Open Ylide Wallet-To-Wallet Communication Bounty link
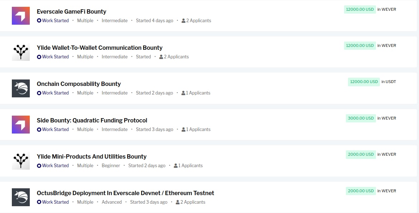This screenshot has width=419, height=213. pyautogui.click(x=99, y=48)
